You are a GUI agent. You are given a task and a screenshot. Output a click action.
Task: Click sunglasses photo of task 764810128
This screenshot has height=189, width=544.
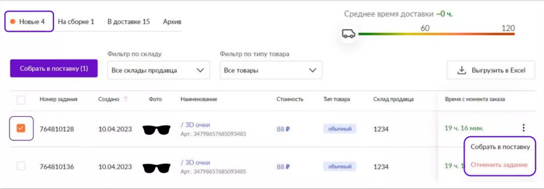pos(156,130)
